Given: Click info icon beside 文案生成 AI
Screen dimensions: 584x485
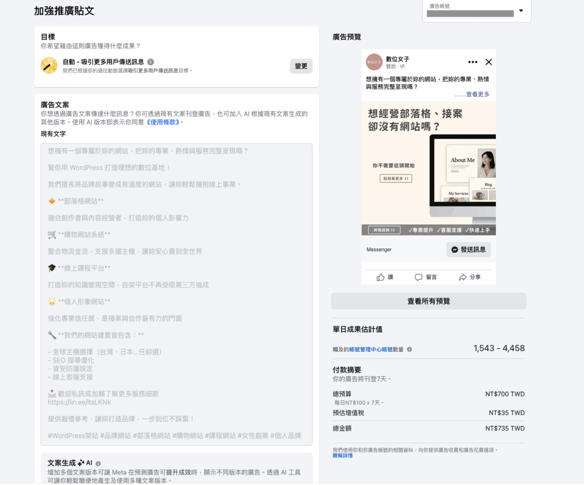Looking at the screenshot, I should pos(98,464).
